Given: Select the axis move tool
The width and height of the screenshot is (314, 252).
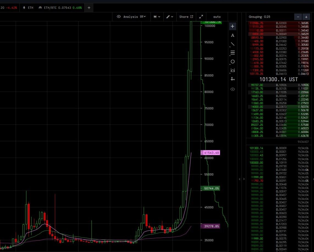Looking at the screenshot, I should 232,79.
